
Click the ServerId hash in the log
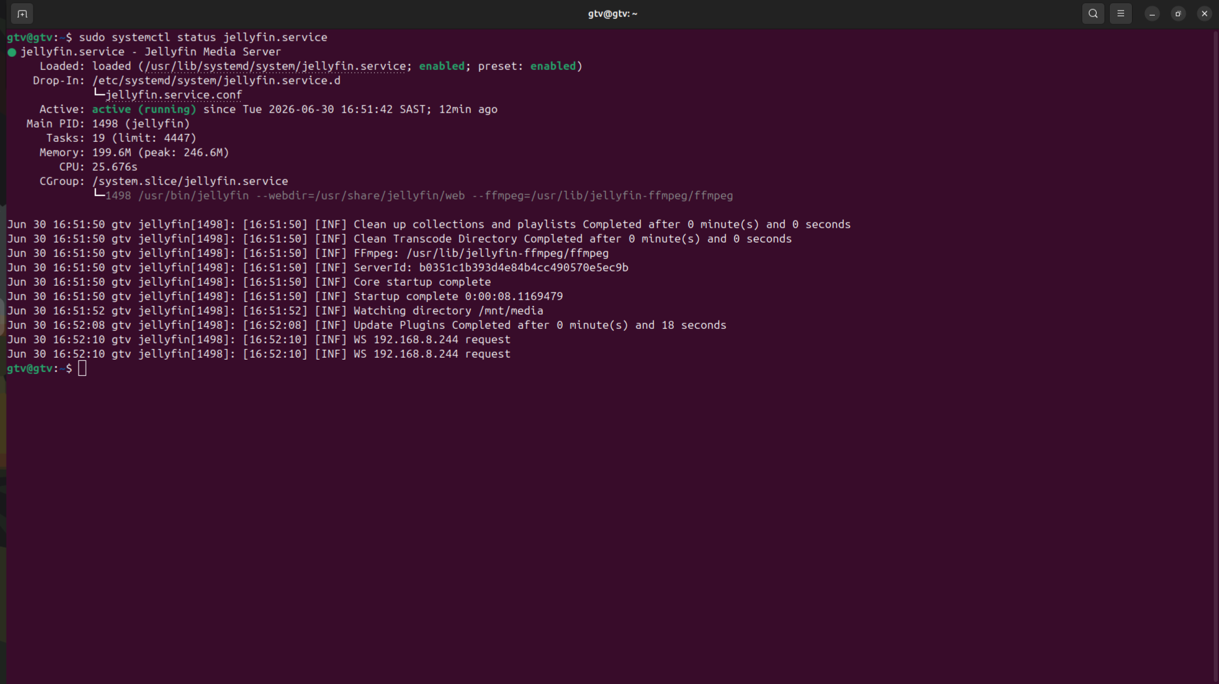click(523, 267)
